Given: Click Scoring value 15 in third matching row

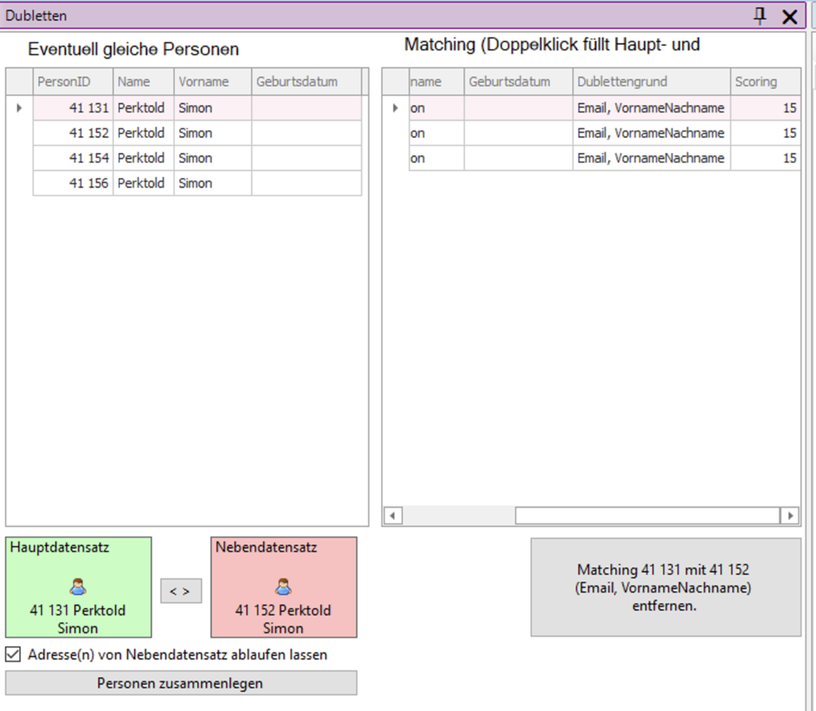Looking at the screenshot, I should pyautogui.click(x=766, y=158).
